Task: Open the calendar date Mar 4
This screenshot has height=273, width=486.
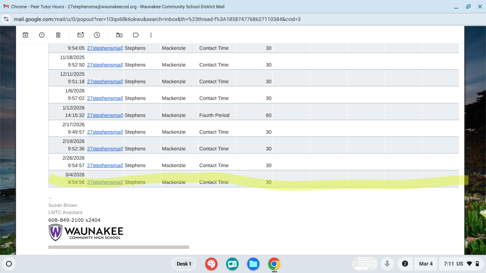Action: coord(426,264)
